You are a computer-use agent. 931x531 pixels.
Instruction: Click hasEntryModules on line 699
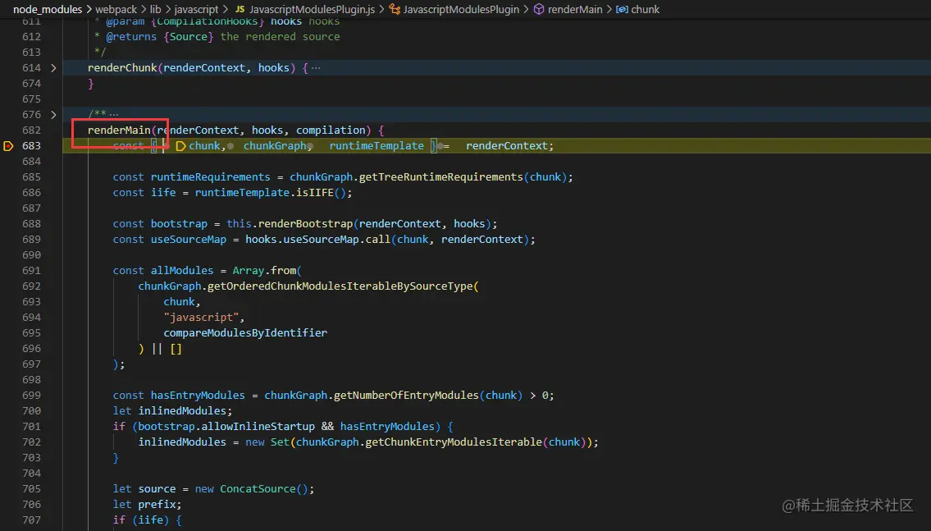198,395
